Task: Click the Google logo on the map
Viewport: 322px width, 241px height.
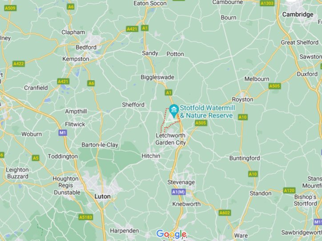Action: 171,234
